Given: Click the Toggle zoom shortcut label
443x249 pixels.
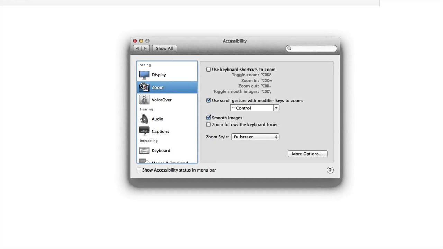Looking at the screenshot, I should click(245, 75).
